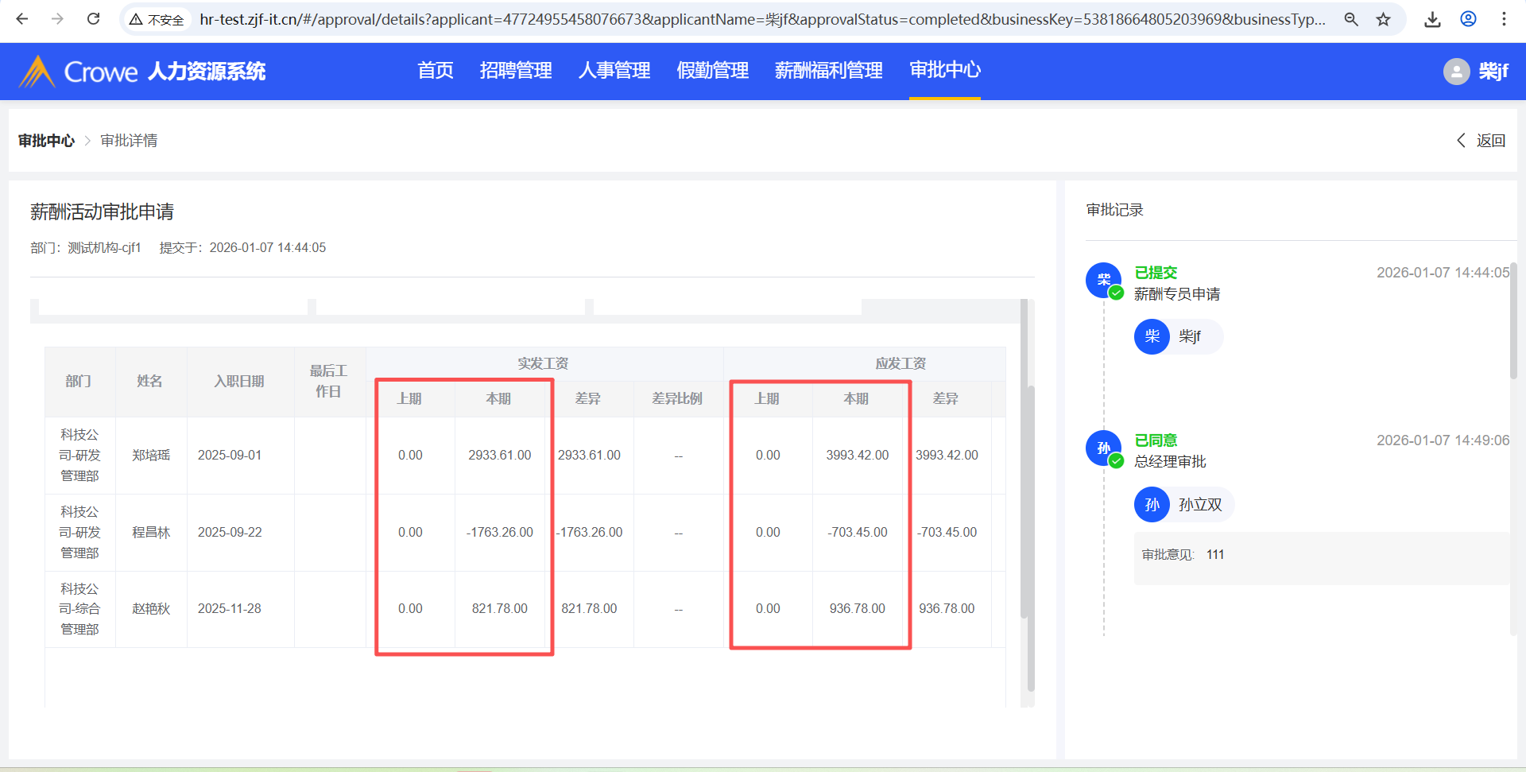Bookmark this page with star icon

coord(1384,19)
